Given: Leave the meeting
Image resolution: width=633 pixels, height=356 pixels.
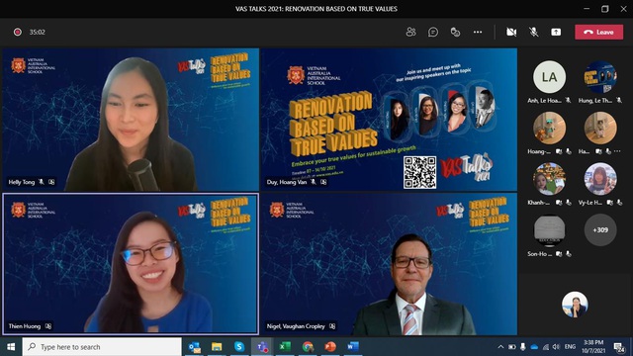Looking at the screenshot, I should [x=598, y=32].
